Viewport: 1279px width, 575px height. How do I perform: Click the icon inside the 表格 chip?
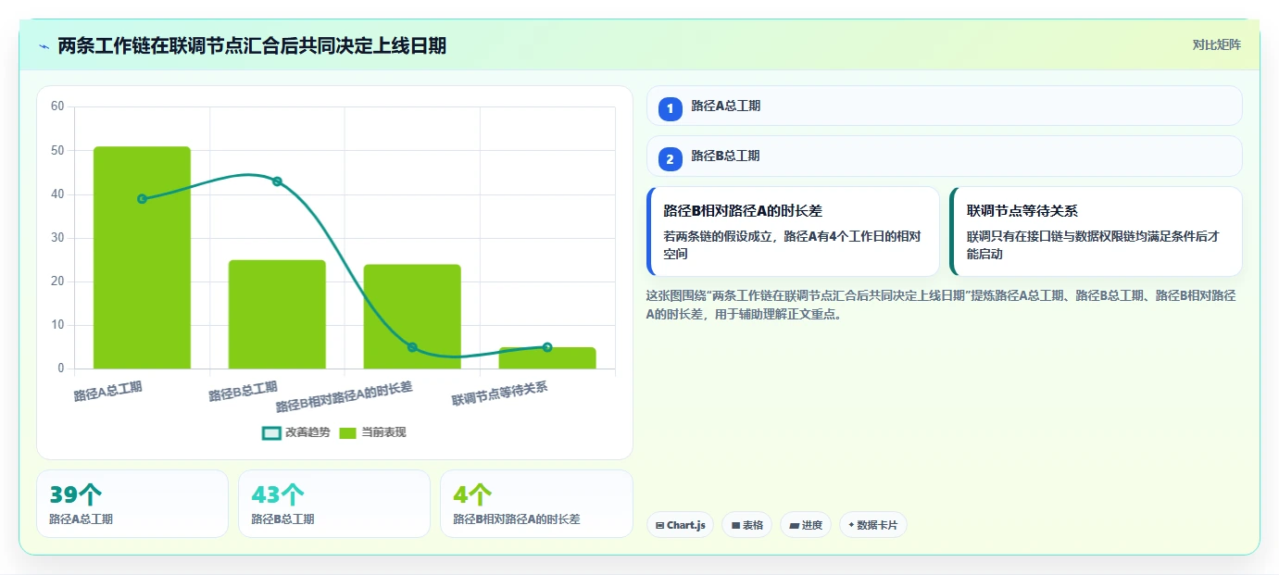pyautogui.click(x=735, y=526)
